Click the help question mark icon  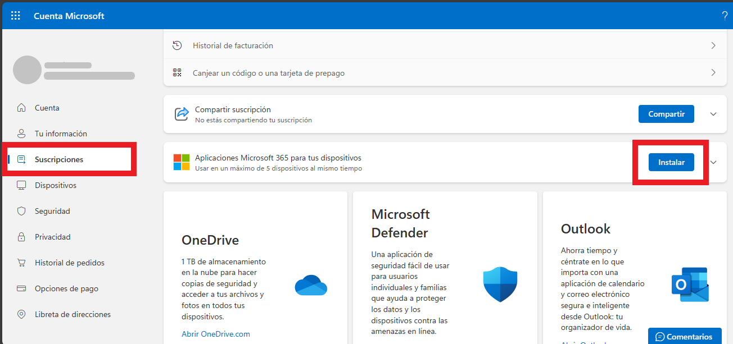(725, 16)
